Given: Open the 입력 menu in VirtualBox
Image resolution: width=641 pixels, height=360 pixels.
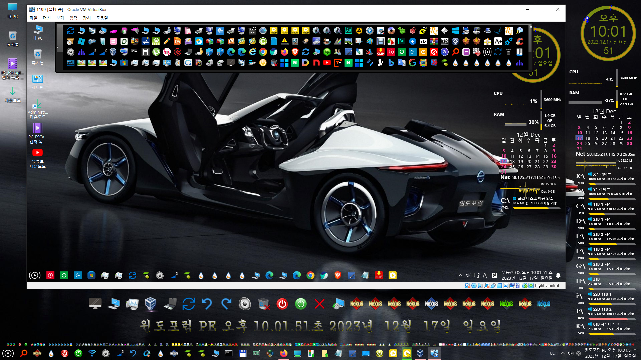Looking at the screenshot, I should tap(73, 18).
